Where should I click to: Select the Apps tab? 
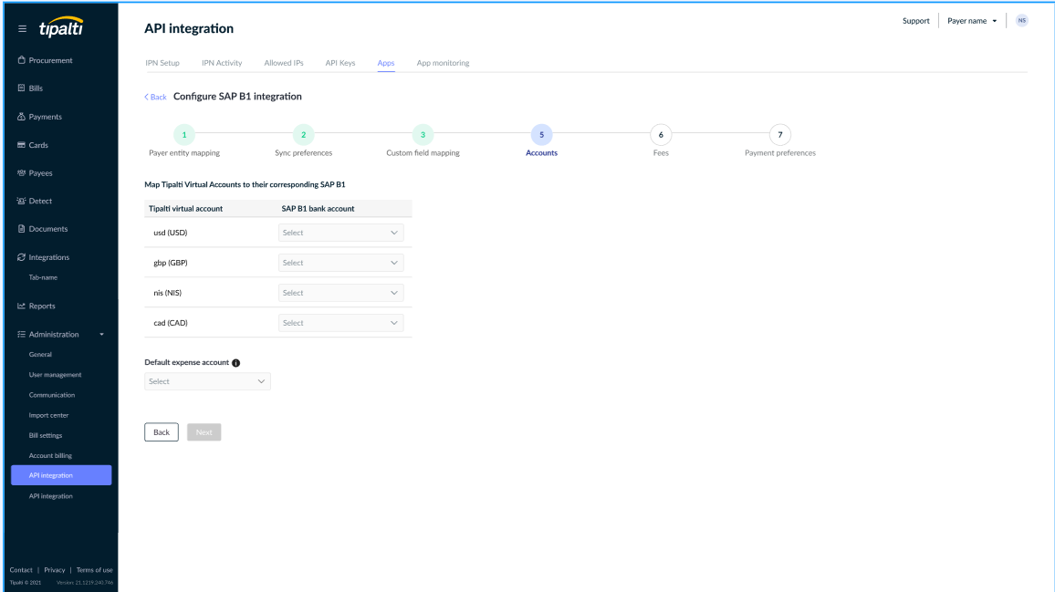pos(386,63)
